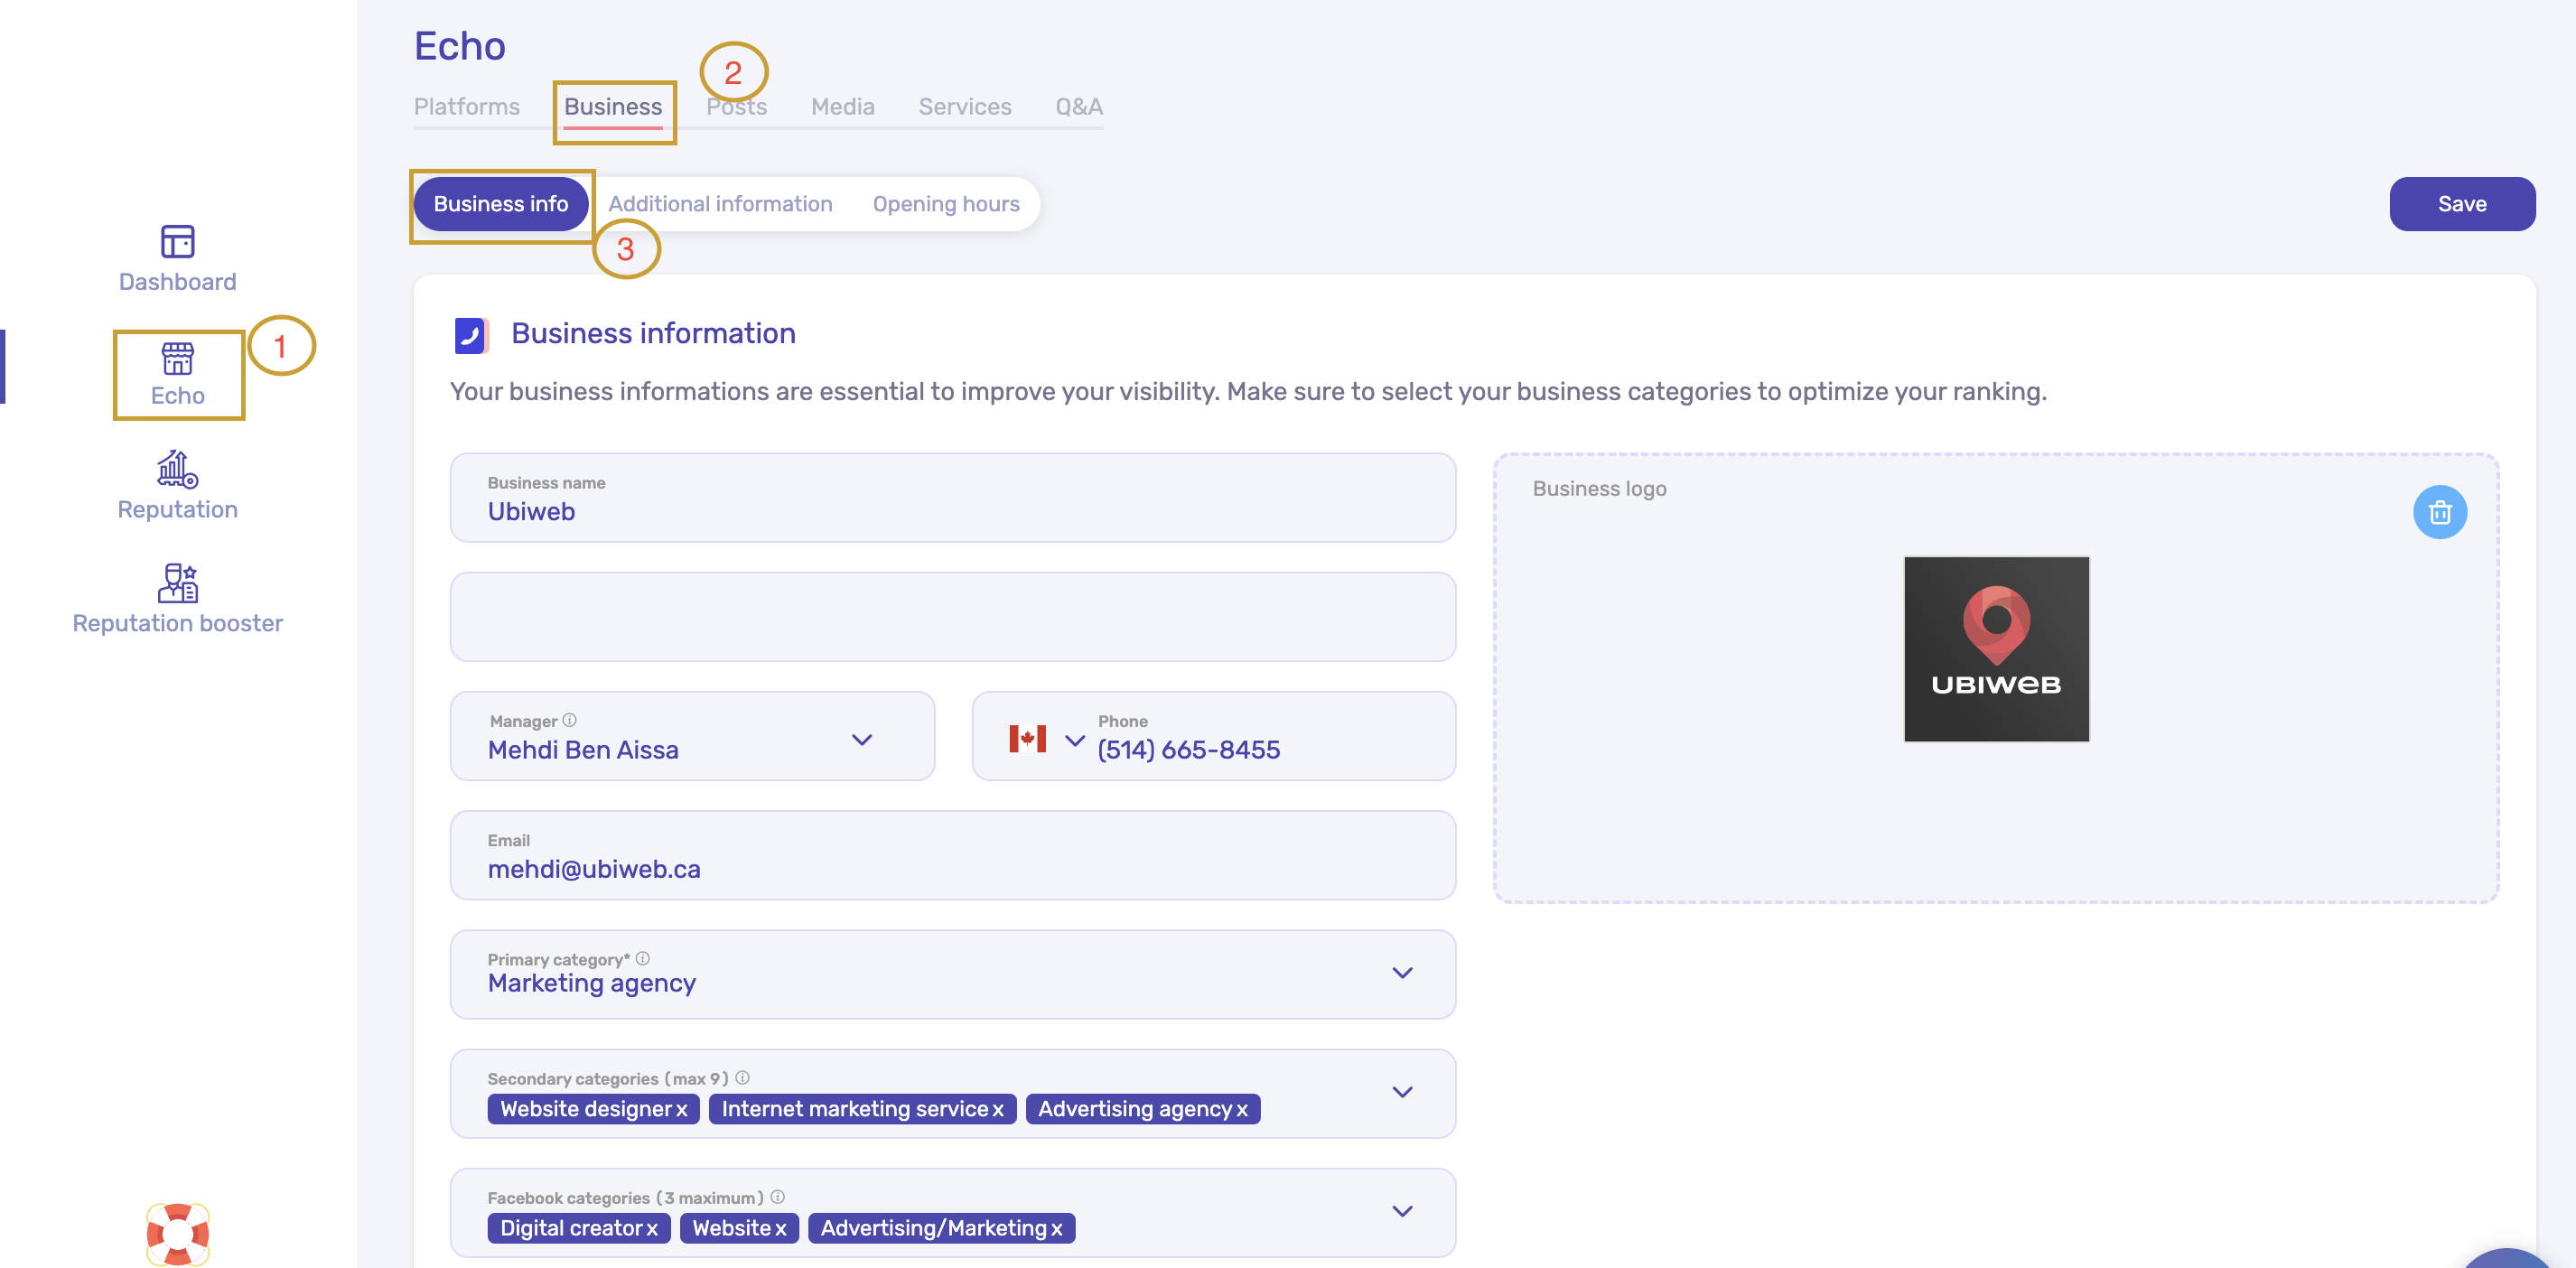Click Primary category info icon
Viewport: 2576px width, 1268px height.
click(643, 958)
